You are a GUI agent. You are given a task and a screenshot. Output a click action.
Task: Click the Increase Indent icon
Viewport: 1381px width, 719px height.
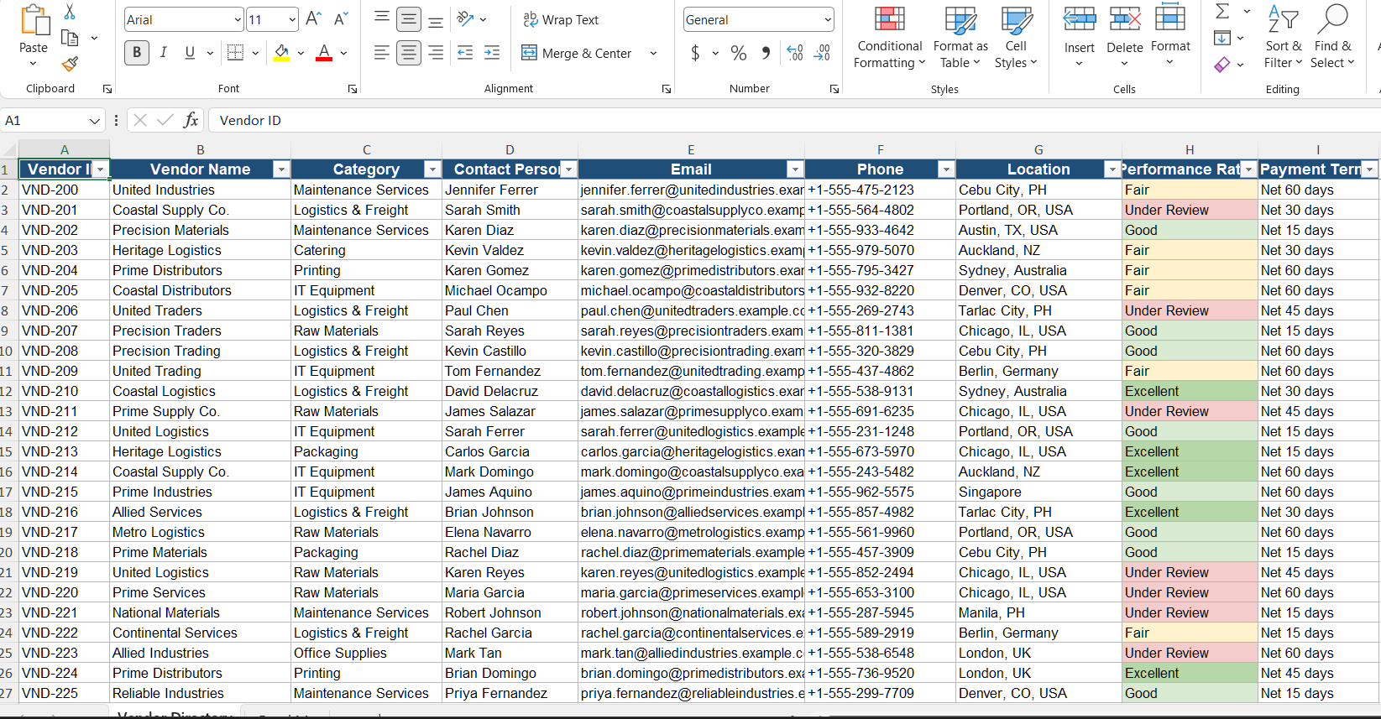(x=492, y=53)
